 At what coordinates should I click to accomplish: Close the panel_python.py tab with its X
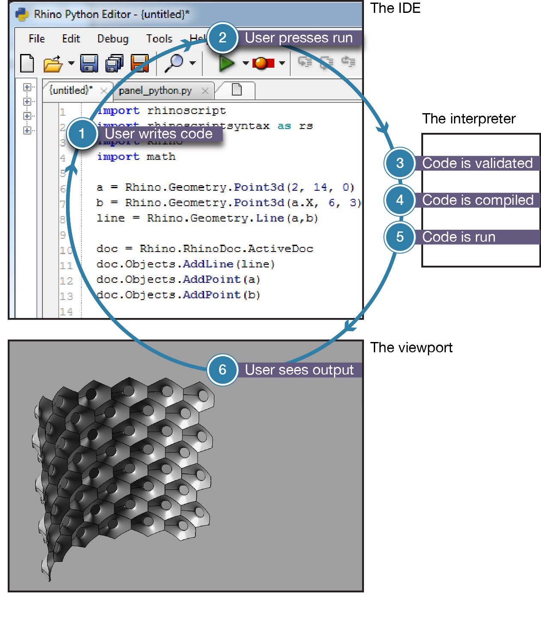coord(205,90)
